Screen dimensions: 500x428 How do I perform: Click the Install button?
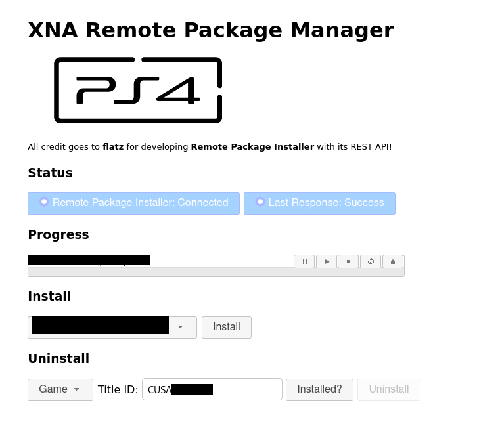click(227, 328)
